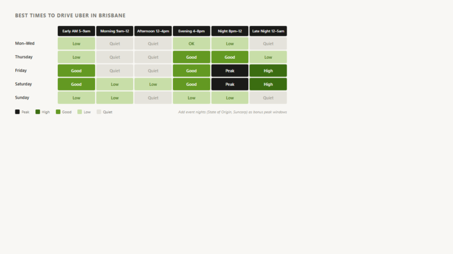Select the Afternoon 12–4pm column header
Screen dimensions: 453x254
point(153,31)
